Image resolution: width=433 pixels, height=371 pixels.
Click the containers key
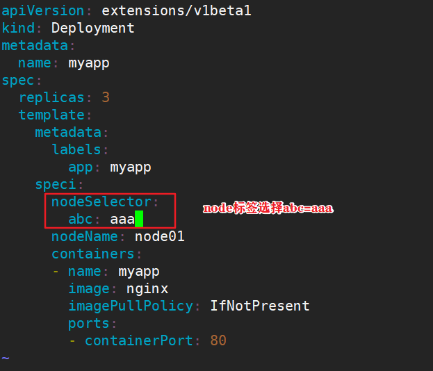click(x=93, y=254)
